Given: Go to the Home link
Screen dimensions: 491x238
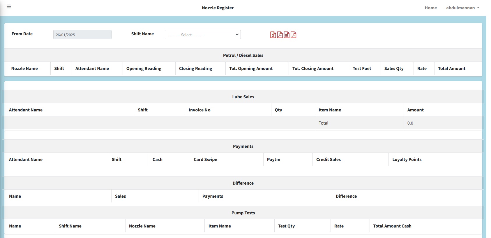Looking at the screenshot, I should tap(430, 8).
